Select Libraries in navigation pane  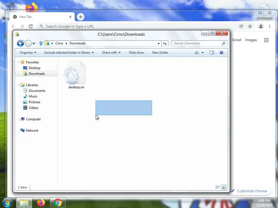coord(32,85)
